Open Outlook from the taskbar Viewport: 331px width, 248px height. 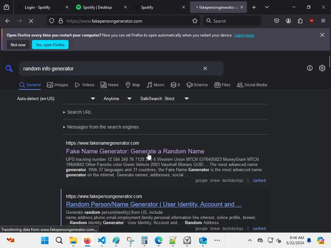[x=203, y=240]
